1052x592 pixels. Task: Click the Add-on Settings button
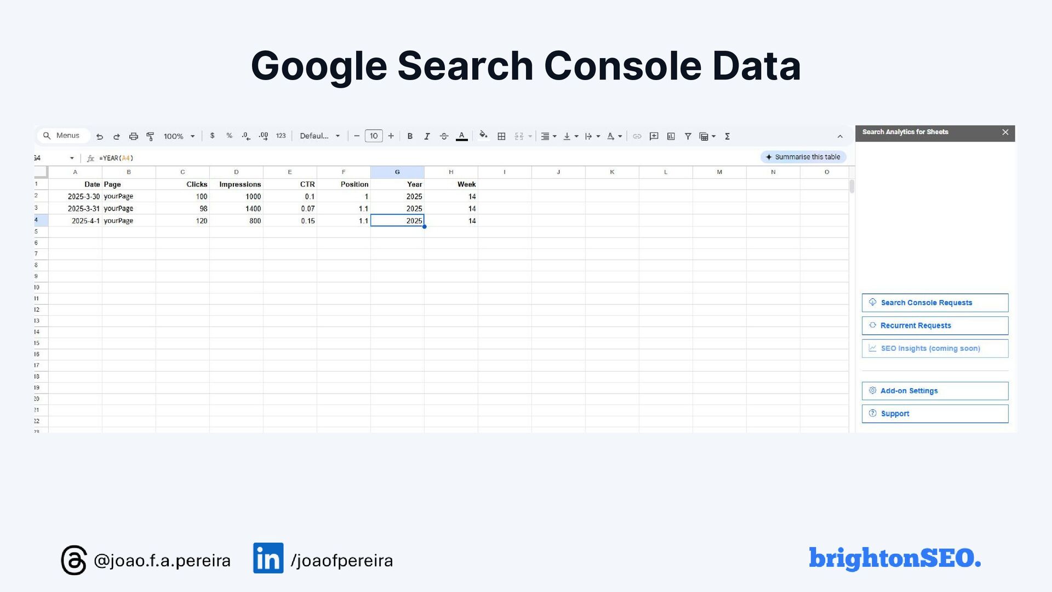pyautogui.click(x=935, y=391)
